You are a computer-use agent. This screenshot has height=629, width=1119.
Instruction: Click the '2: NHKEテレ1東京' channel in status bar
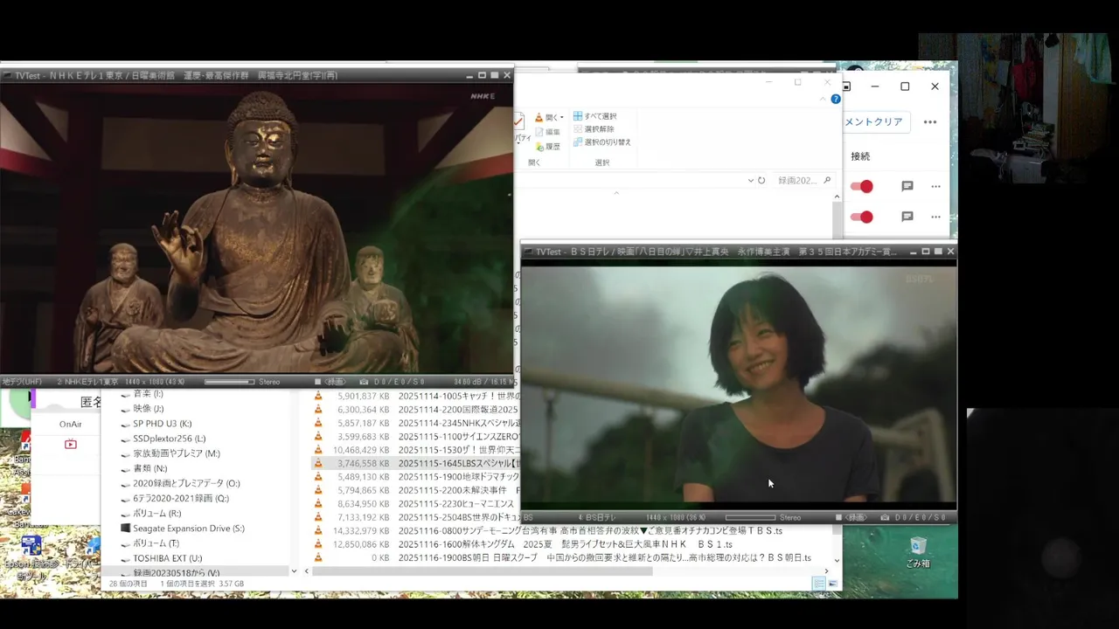point(87,382)
